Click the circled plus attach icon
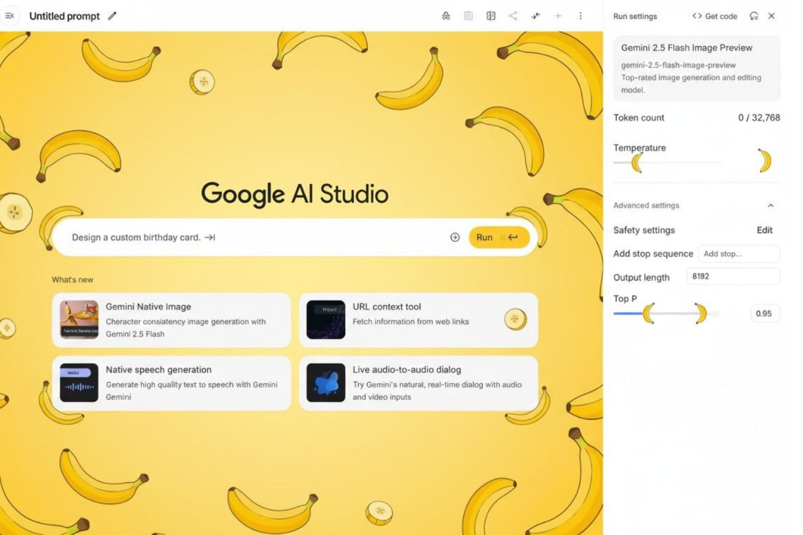Viewport: 803px width, 535px height. (455, 237)
